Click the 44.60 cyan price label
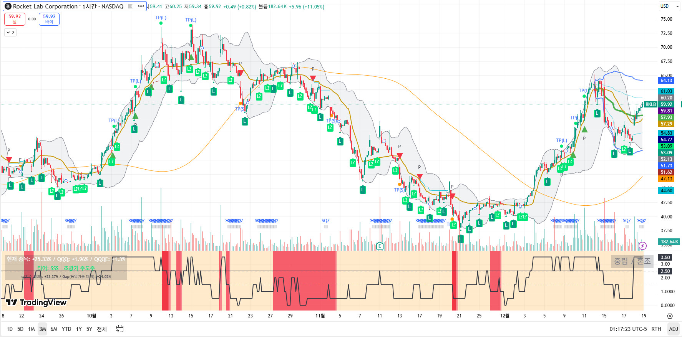 (666, 190)
